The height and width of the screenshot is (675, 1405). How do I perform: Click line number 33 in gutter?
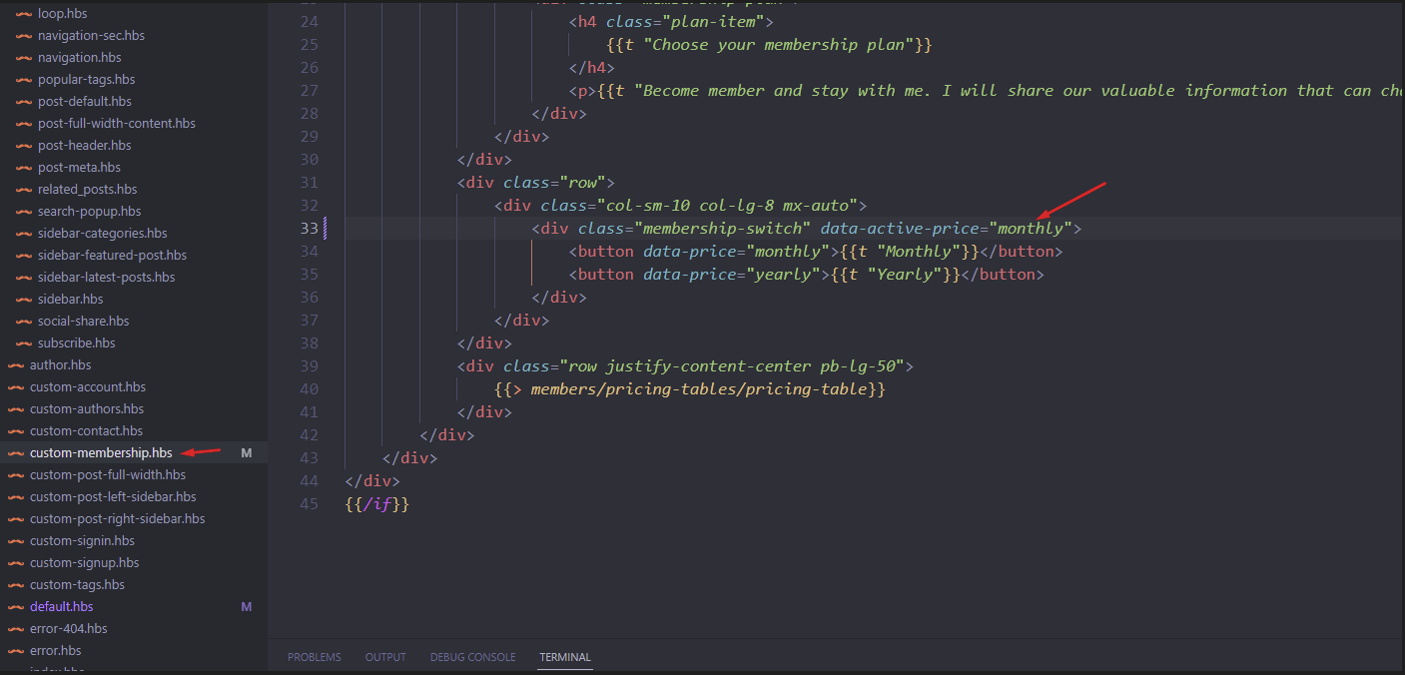309,228
